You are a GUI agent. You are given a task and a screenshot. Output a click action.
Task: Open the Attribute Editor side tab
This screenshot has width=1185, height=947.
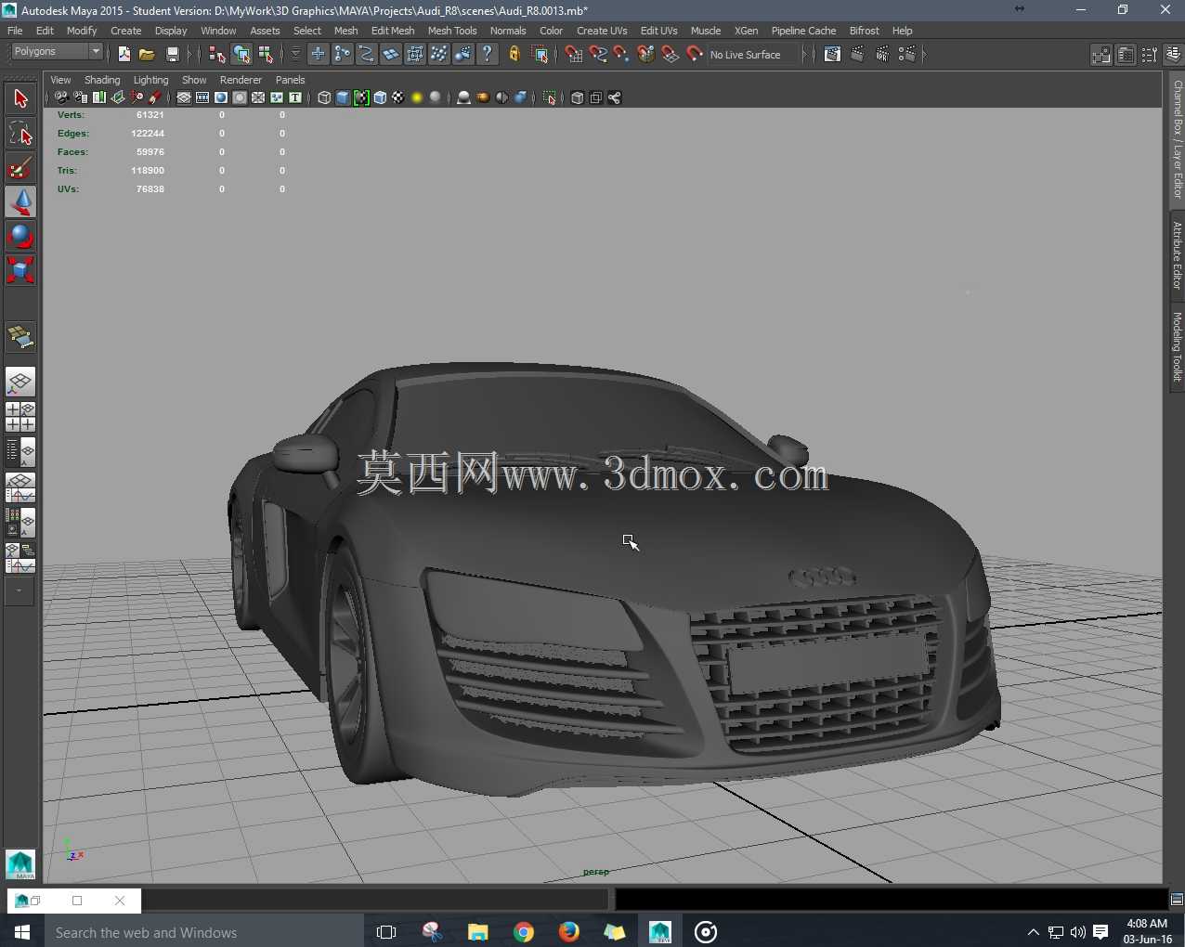point(1177,256)
